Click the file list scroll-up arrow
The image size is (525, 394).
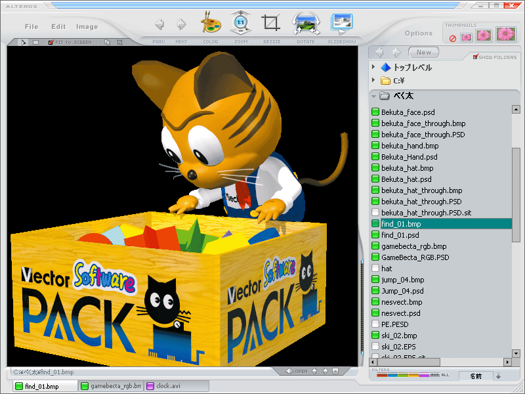[x=516, y=109]
